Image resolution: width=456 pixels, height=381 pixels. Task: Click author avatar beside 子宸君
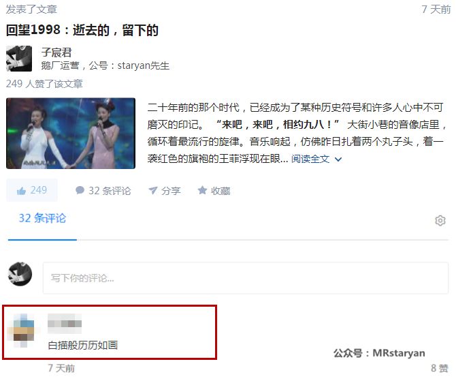pos(19,59)
